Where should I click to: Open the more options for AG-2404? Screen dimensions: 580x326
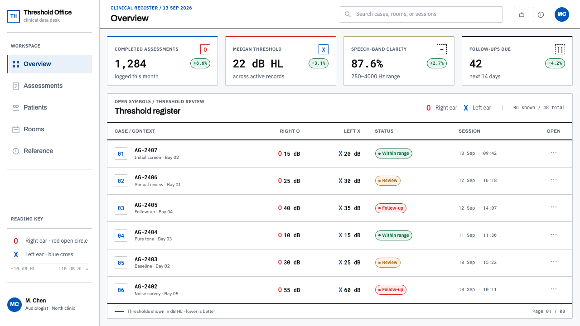[554, 235]
